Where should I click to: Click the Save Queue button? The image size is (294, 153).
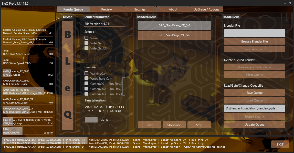click(x=255, y=93)
